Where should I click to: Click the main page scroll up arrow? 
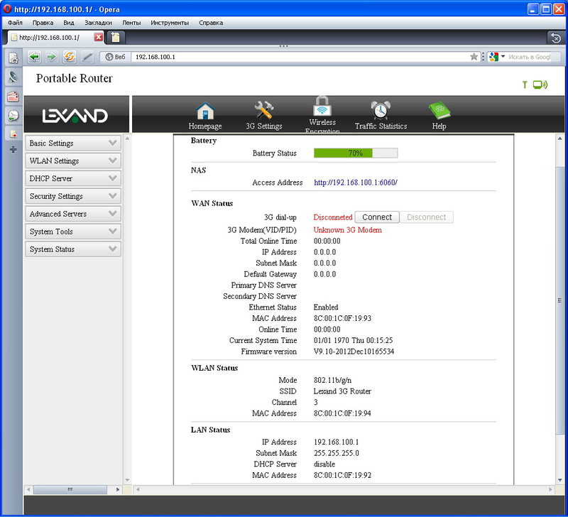tap(559, 138)
